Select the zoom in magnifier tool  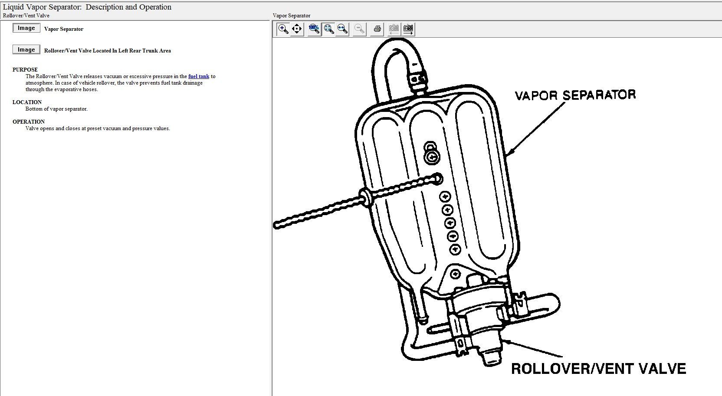(283, 29)
